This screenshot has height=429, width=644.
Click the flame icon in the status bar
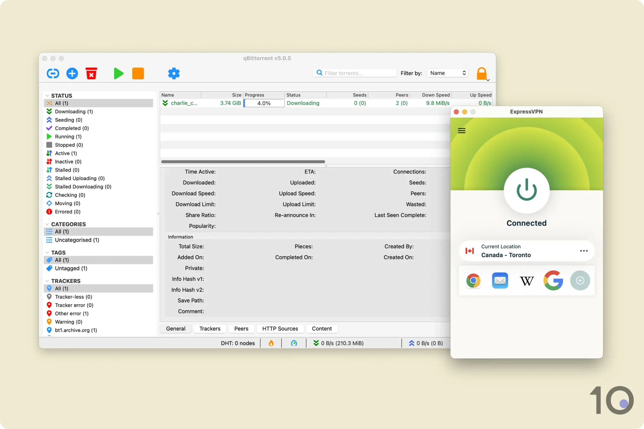click(x=270, y=343)
